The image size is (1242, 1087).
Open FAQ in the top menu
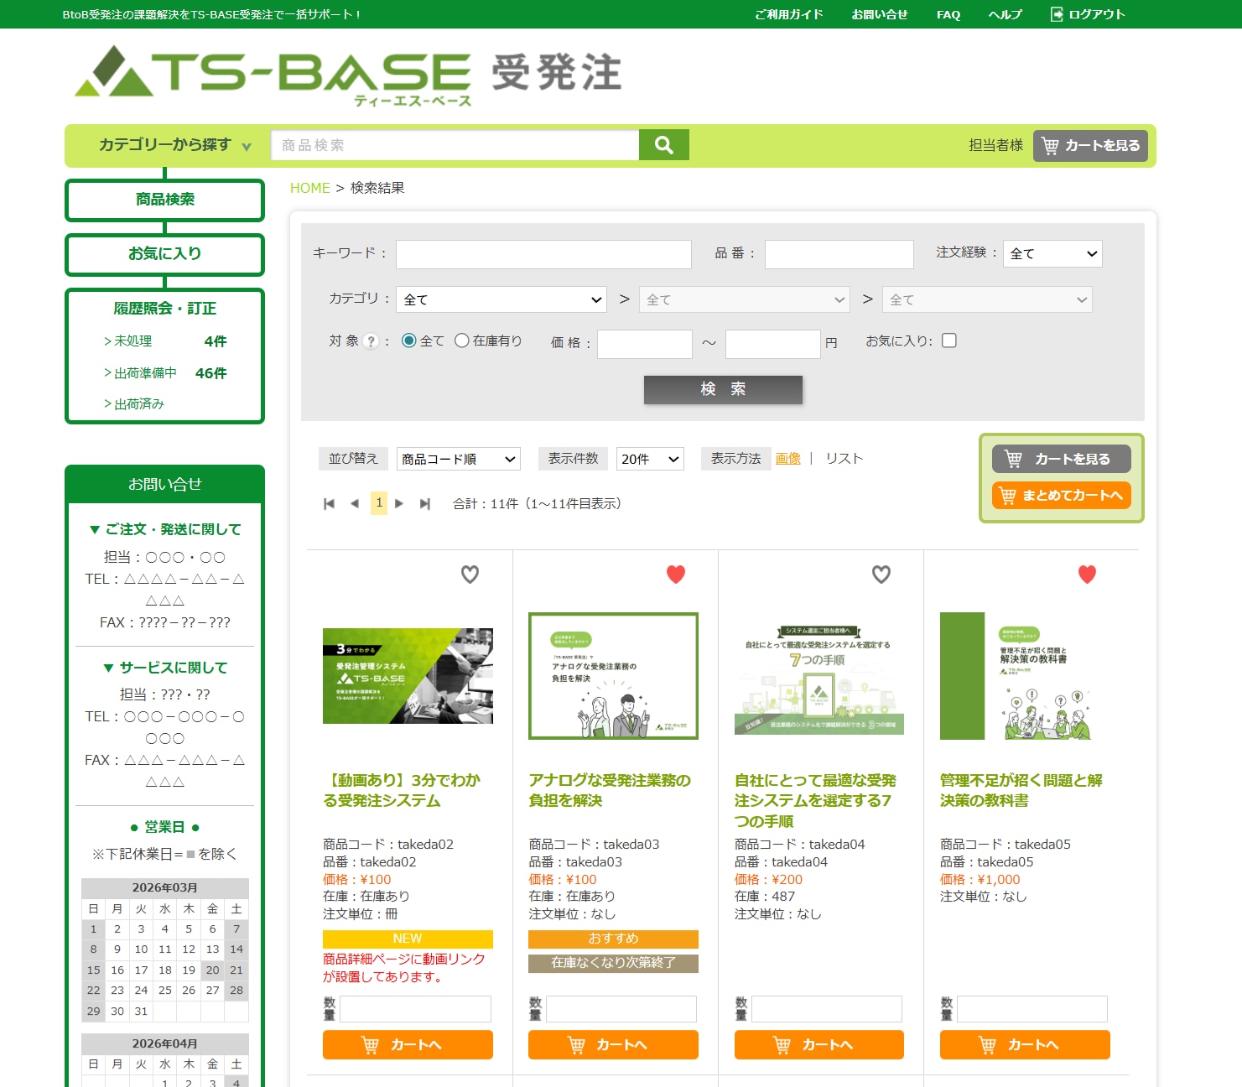coord(948,14)
